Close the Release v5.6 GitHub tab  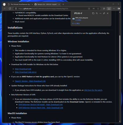[59, 4]
